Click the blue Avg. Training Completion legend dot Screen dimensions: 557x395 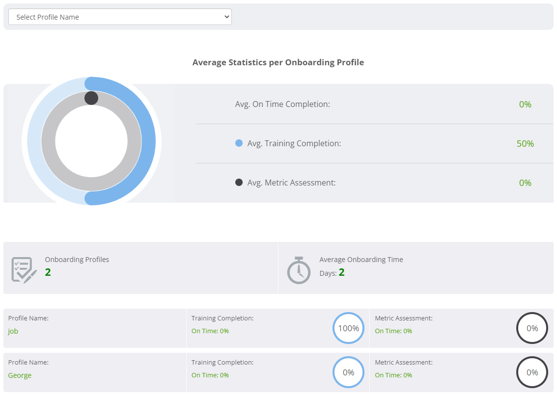[239, 143]
